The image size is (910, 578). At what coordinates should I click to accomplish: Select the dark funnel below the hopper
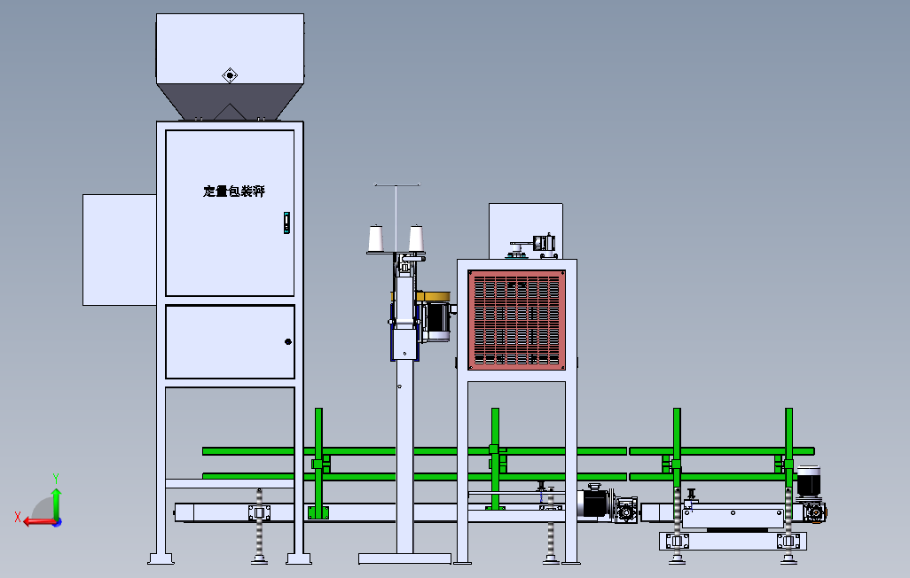point(229,102)
